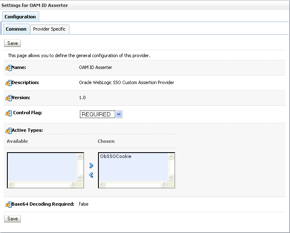Viewport: 290px width, 233px height.
Task: Click the bottom Save button
Action: [x=13, y=219]
